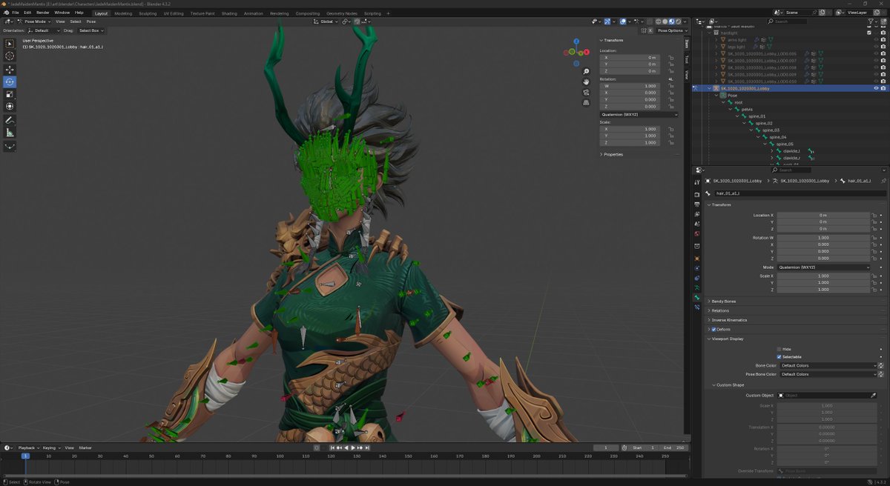The image size is (890, 486).
Task: Open the Render properties tab icon
Action: [x=696, y=195]
